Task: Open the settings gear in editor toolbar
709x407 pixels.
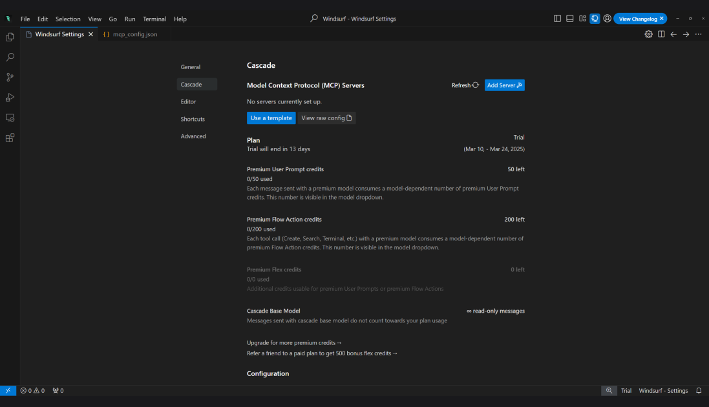Action: point(648,34)
